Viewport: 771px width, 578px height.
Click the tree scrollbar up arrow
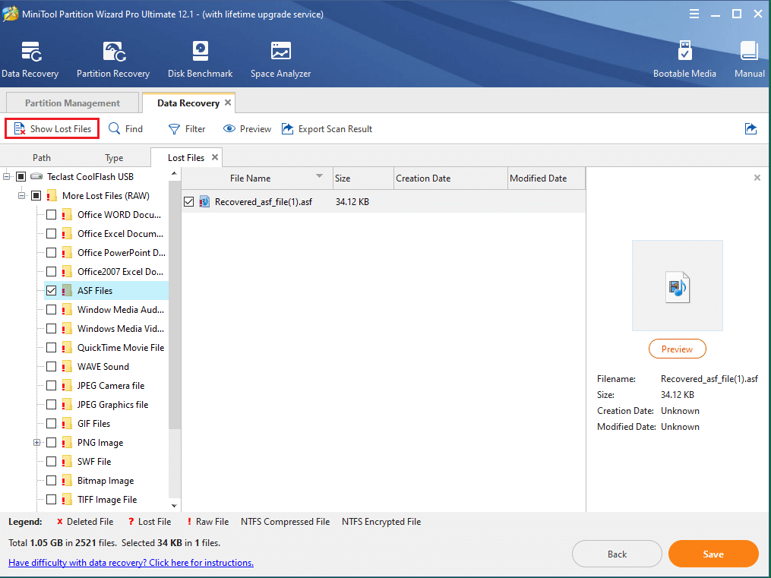[174, 173]
